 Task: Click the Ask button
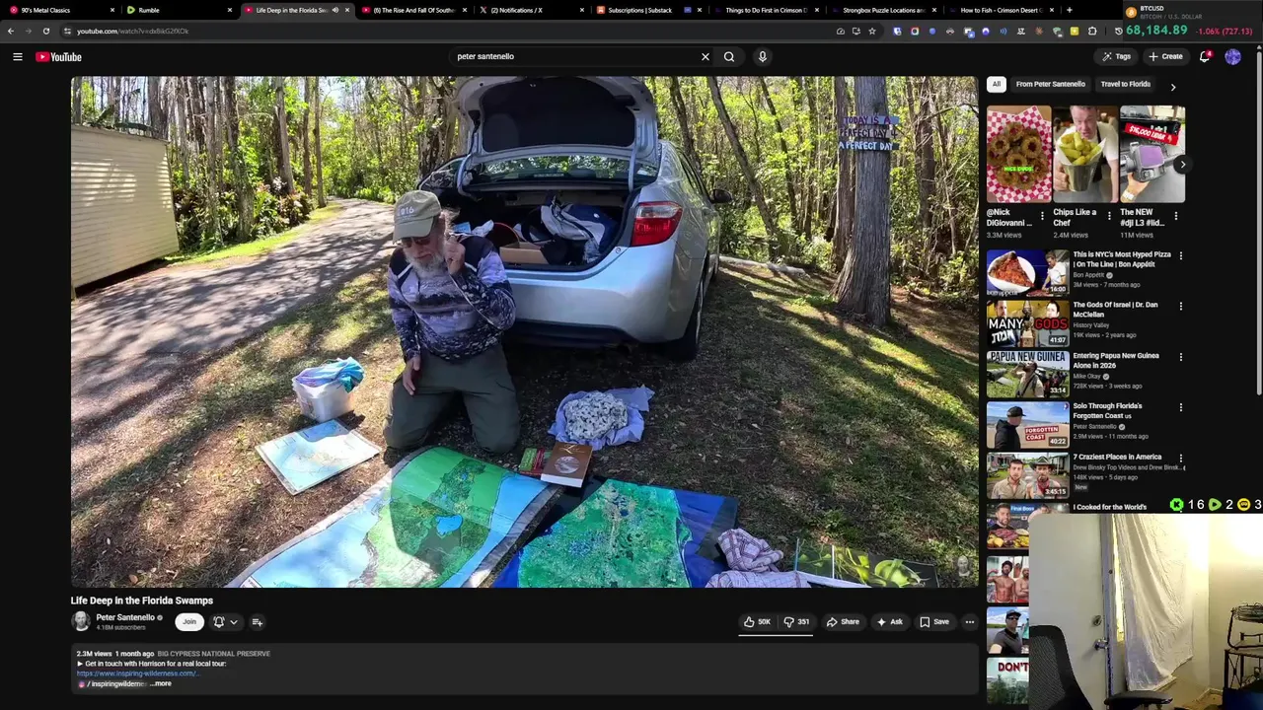[889, 622]
